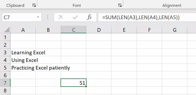Select row 5 header
The width and height of the screenshot is (196, 95).
pyautogui.click(x=5, y=67)
